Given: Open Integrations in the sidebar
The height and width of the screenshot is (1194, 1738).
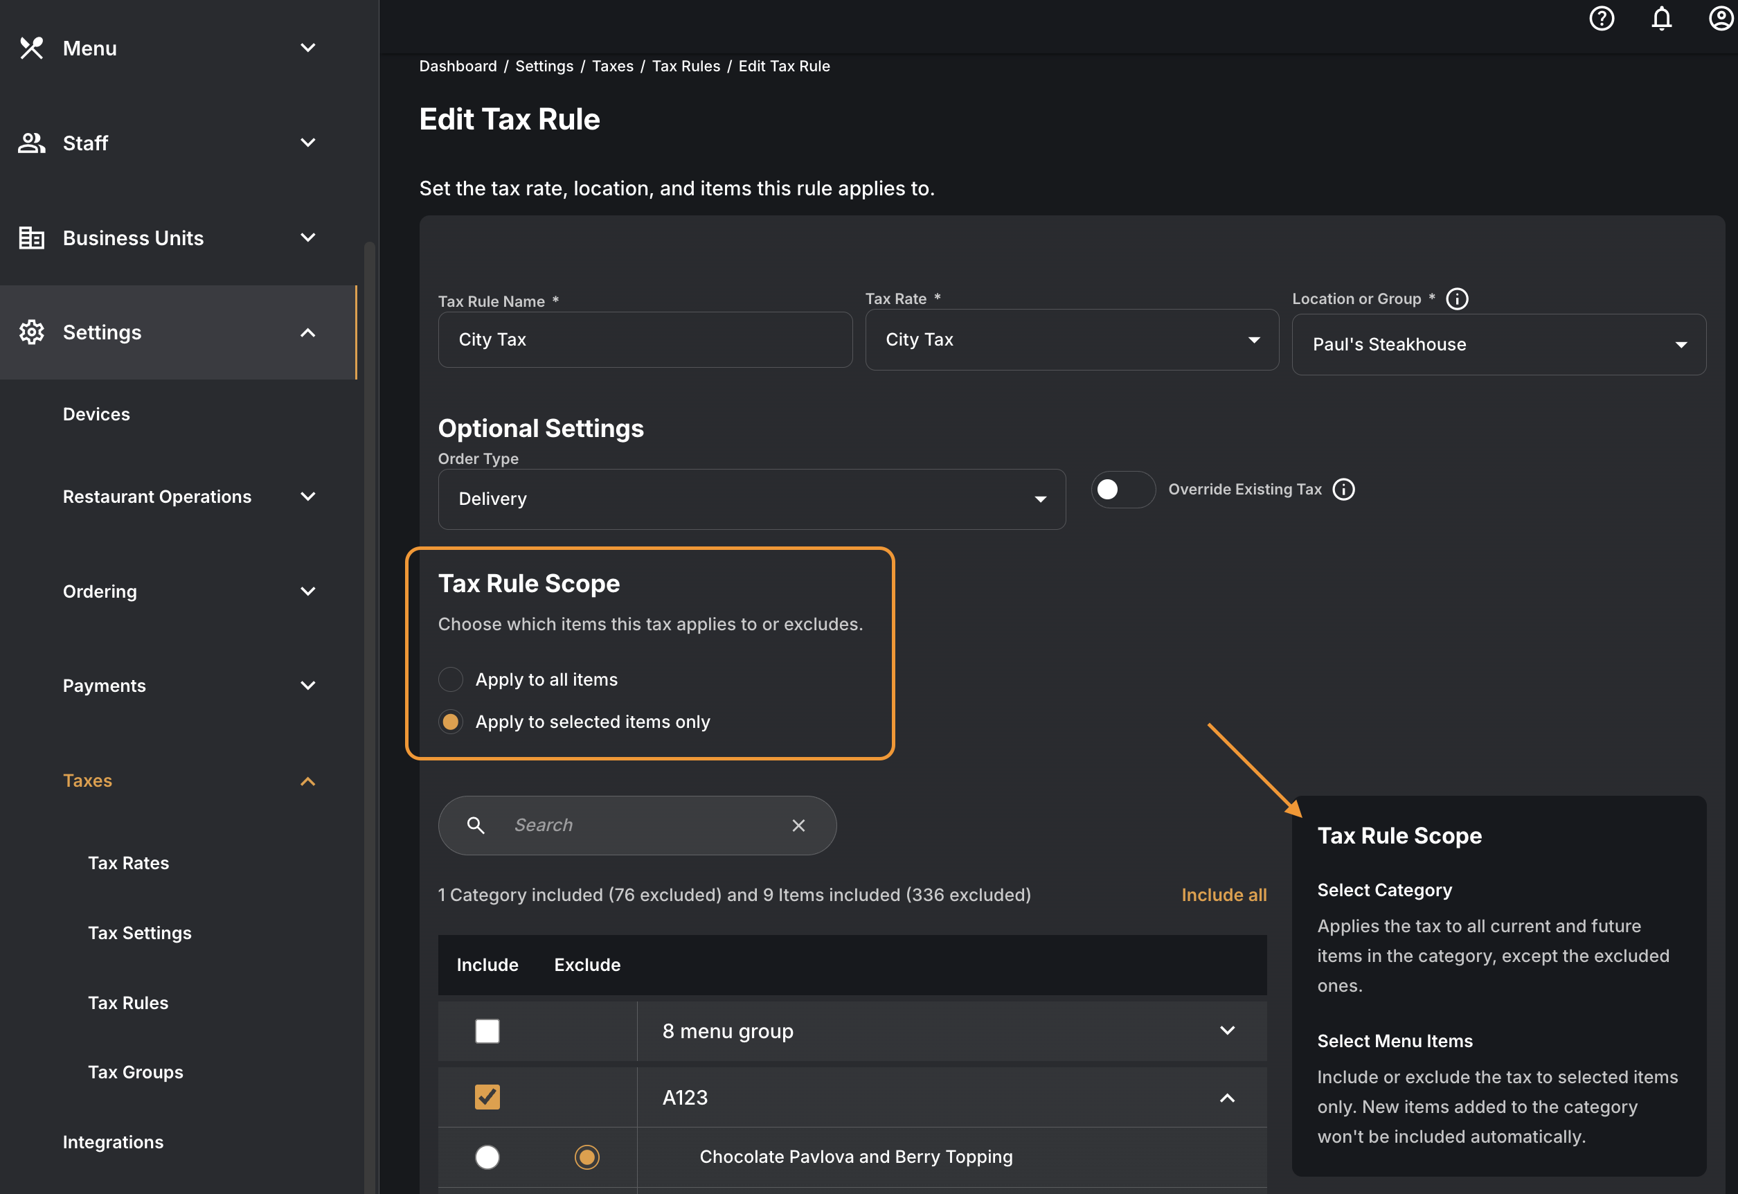Looking at the screenshot, I should pos(113,1142).
